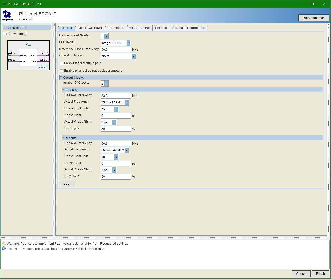Image resolution: width=331 pixels, height=279 pixels.
Task: Open Number Of Clocks dropdown
Action: click(106, 83)
